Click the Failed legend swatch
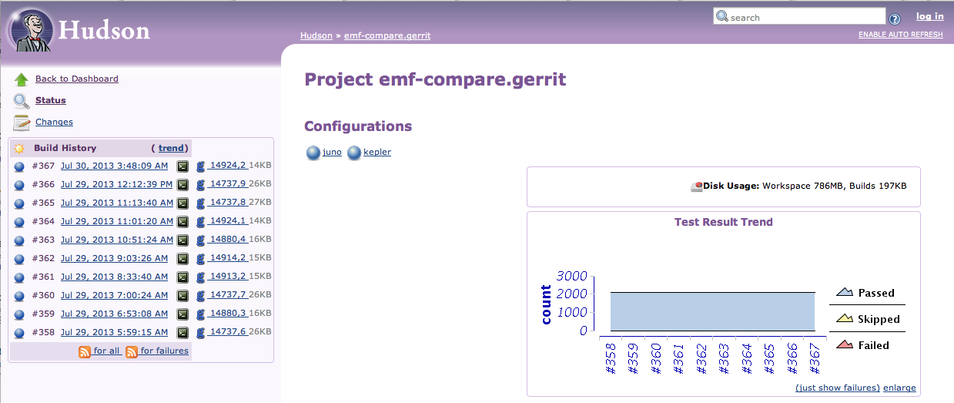954x403 pixels. click(845, 344)
